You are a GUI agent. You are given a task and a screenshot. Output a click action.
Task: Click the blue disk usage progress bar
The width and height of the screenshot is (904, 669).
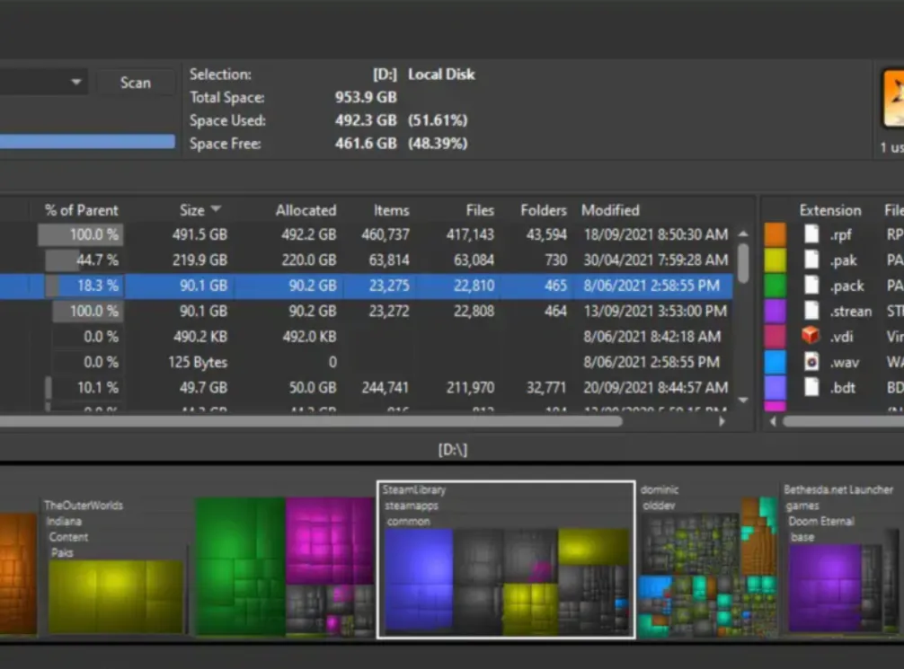pos(87,142)
